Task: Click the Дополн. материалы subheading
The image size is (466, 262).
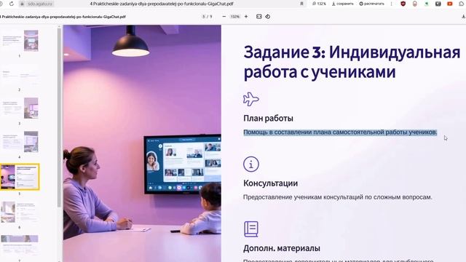Action: (x=282, y=248)
